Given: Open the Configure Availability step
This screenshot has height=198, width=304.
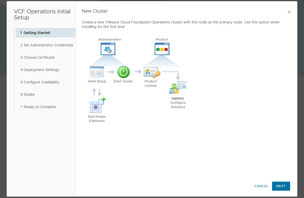Looking at the screenshot, I should 40,82.
